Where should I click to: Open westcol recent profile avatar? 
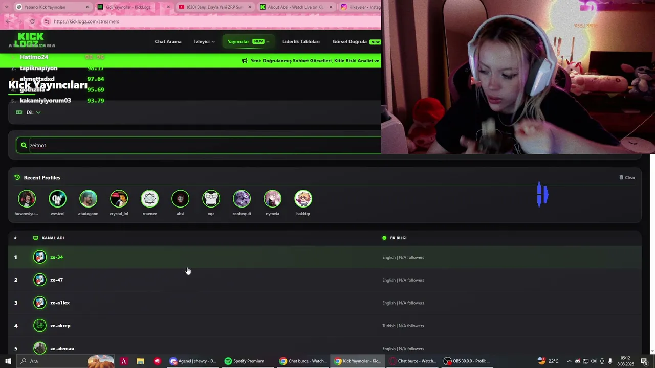(x=57, y=198)
